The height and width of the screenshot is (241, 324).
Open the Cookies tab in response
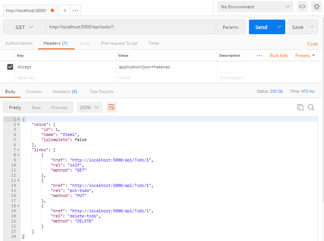pos(34,91)
